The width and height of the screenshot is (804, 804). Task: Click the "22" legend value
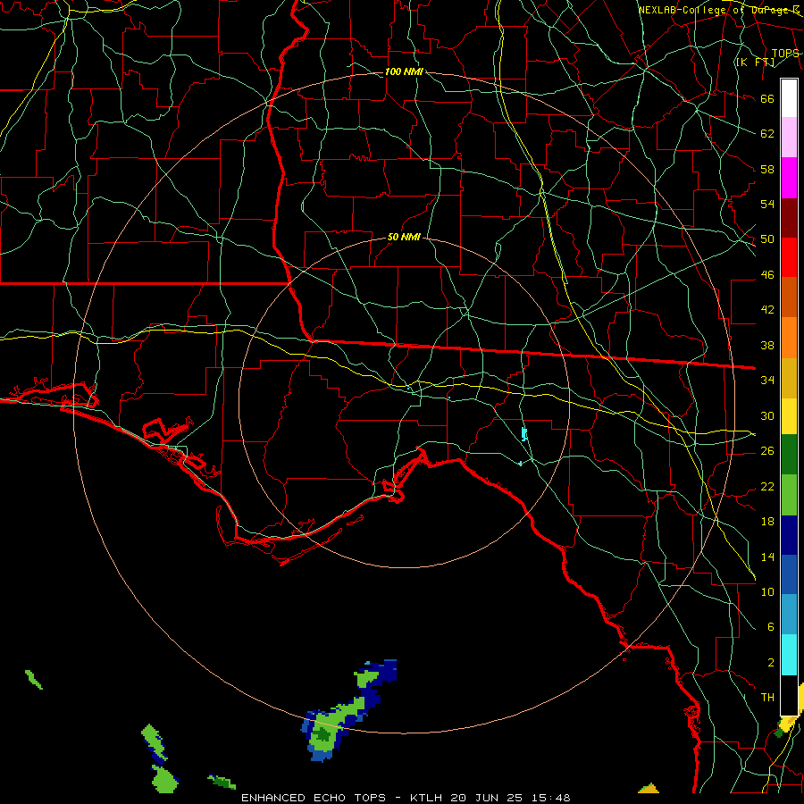click(767, 487)
